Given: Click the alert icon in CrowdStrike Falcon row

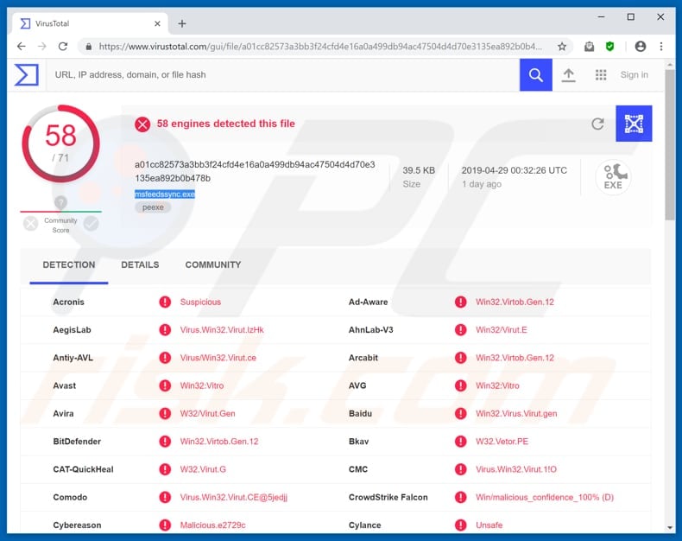Looking at the screenshot, I should pyautogui.click(x=461, y=497).
